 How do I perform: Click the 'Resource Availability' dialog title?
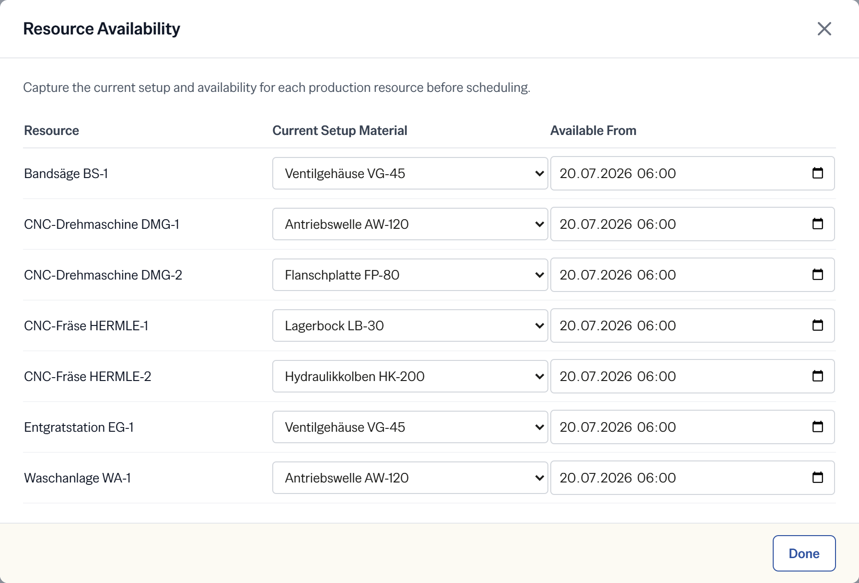coord(102,29)
